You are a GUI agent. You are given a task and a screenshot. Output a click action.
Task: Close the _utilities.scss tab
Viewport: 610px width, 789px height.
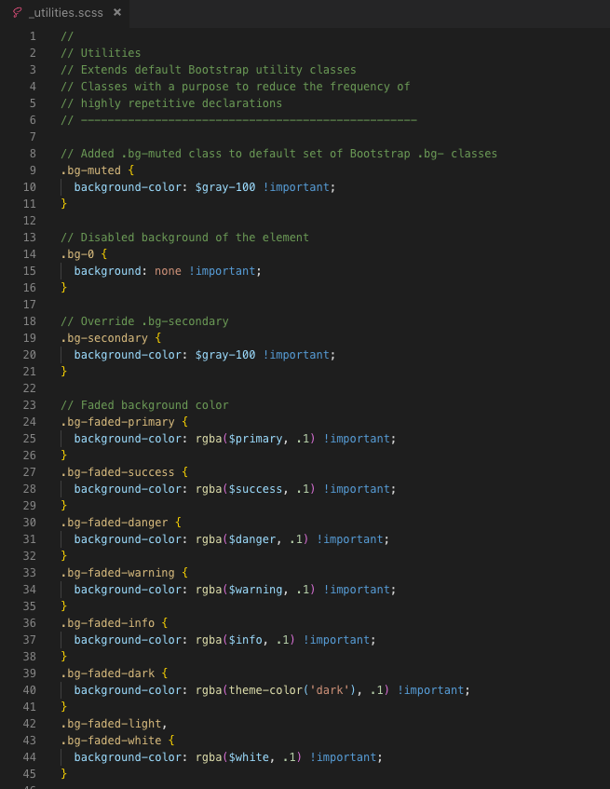tap(116, 13)
